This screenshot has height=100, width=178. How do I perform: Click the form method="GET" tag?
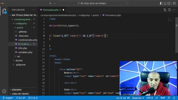[71, 69]
